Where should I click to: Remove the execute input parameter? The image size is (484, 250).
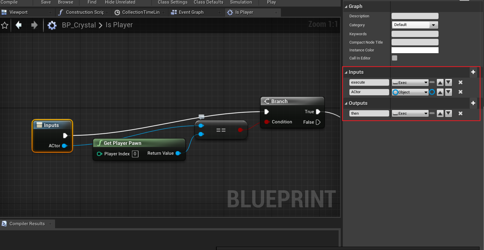point(461,82)
